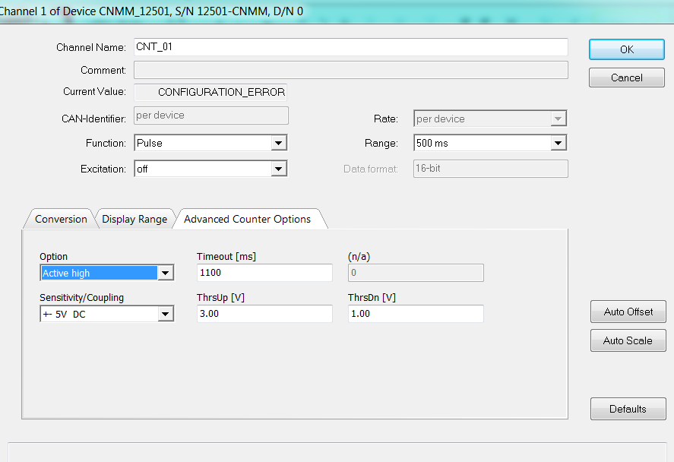Image resolution: width=674 pixels, height=462 pixels.
Task: Click the Auto Scale button
Action: 628,340
